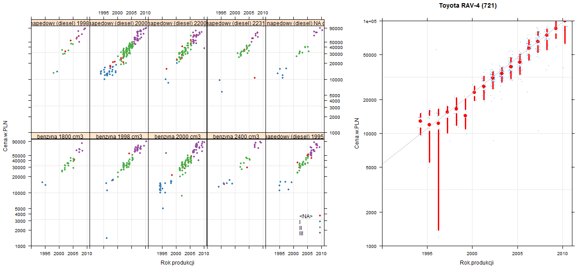Click the "Rok.produkcji" label under the Toyota plot

pos(477,263)
